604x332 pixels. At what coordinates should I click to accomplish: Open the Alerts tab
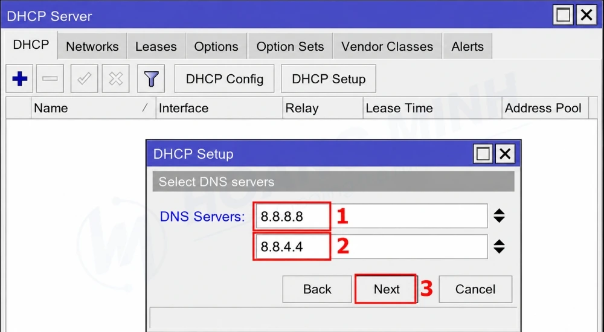467,46
